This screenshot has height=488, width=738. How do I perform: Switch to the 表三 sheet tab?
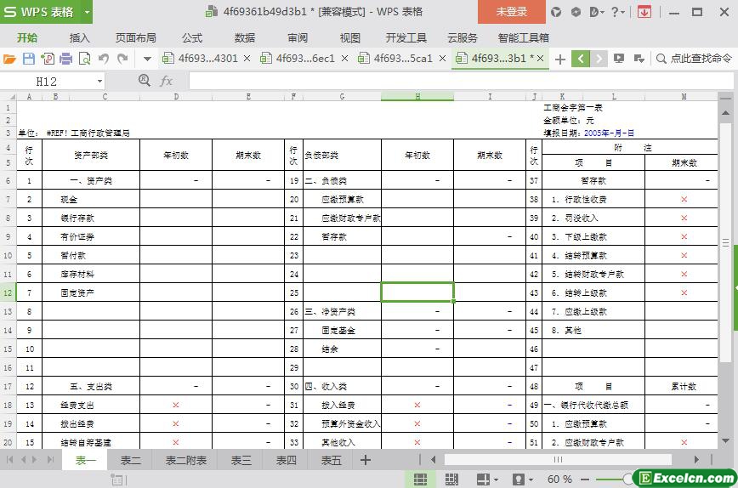coord(241,460)
